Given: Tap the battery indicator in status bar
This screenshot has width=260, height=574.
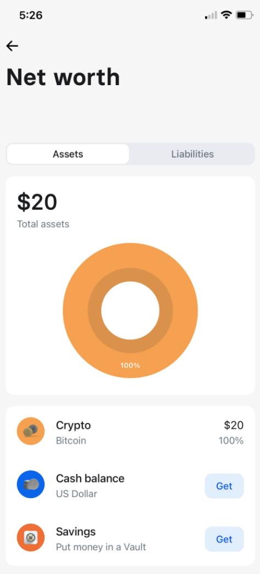Looking at the screenshot, I should tap(245, 15).
